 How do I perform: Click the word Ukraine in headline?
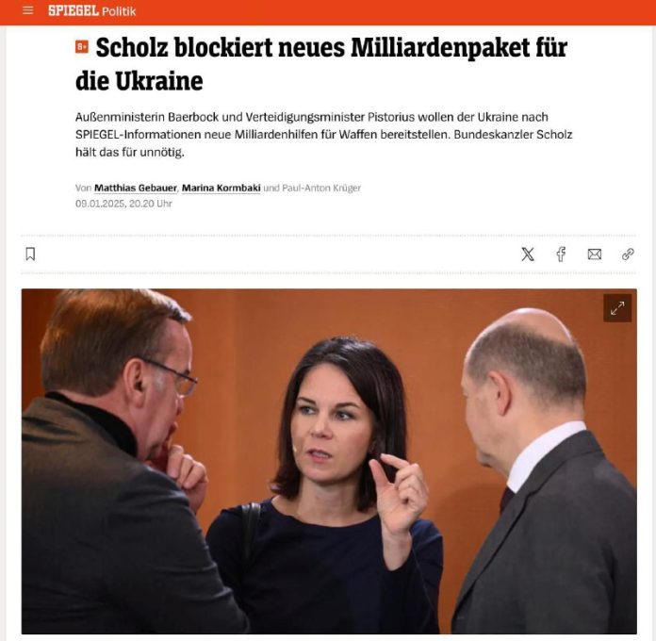(x=159, y=81)
